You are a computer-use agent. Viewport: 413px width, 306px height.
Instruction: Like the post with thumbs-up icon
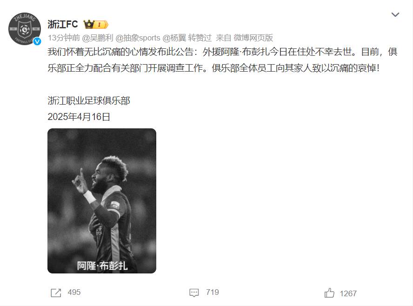[x=329, y=293]
